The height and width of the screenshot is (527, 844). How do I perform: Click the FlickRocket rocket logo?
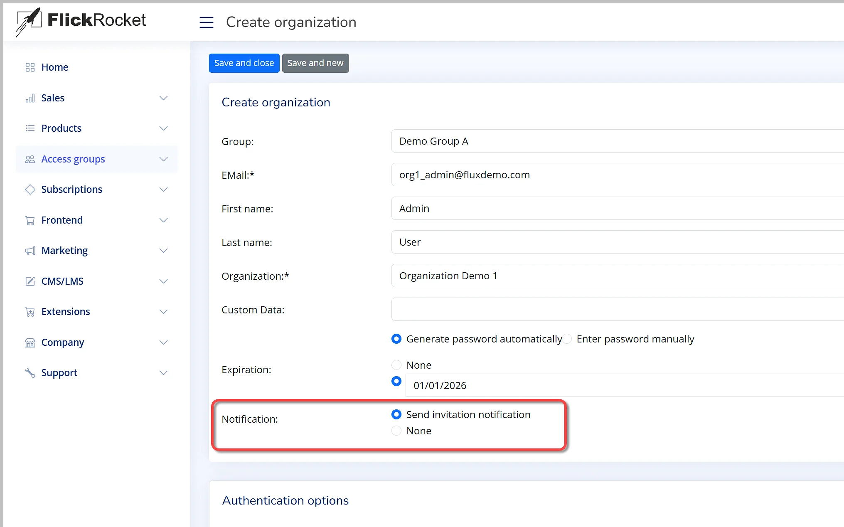tap(29, 21)
